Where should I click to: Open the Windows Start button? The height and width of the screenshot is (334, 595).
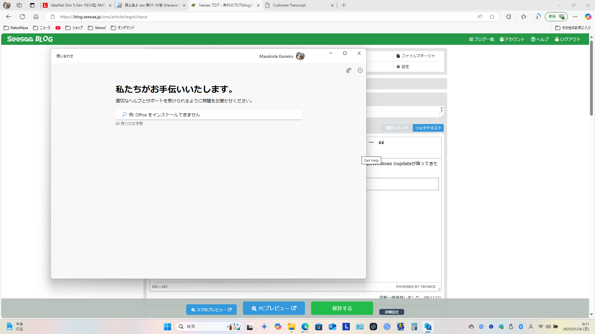[x=167, y=327]
